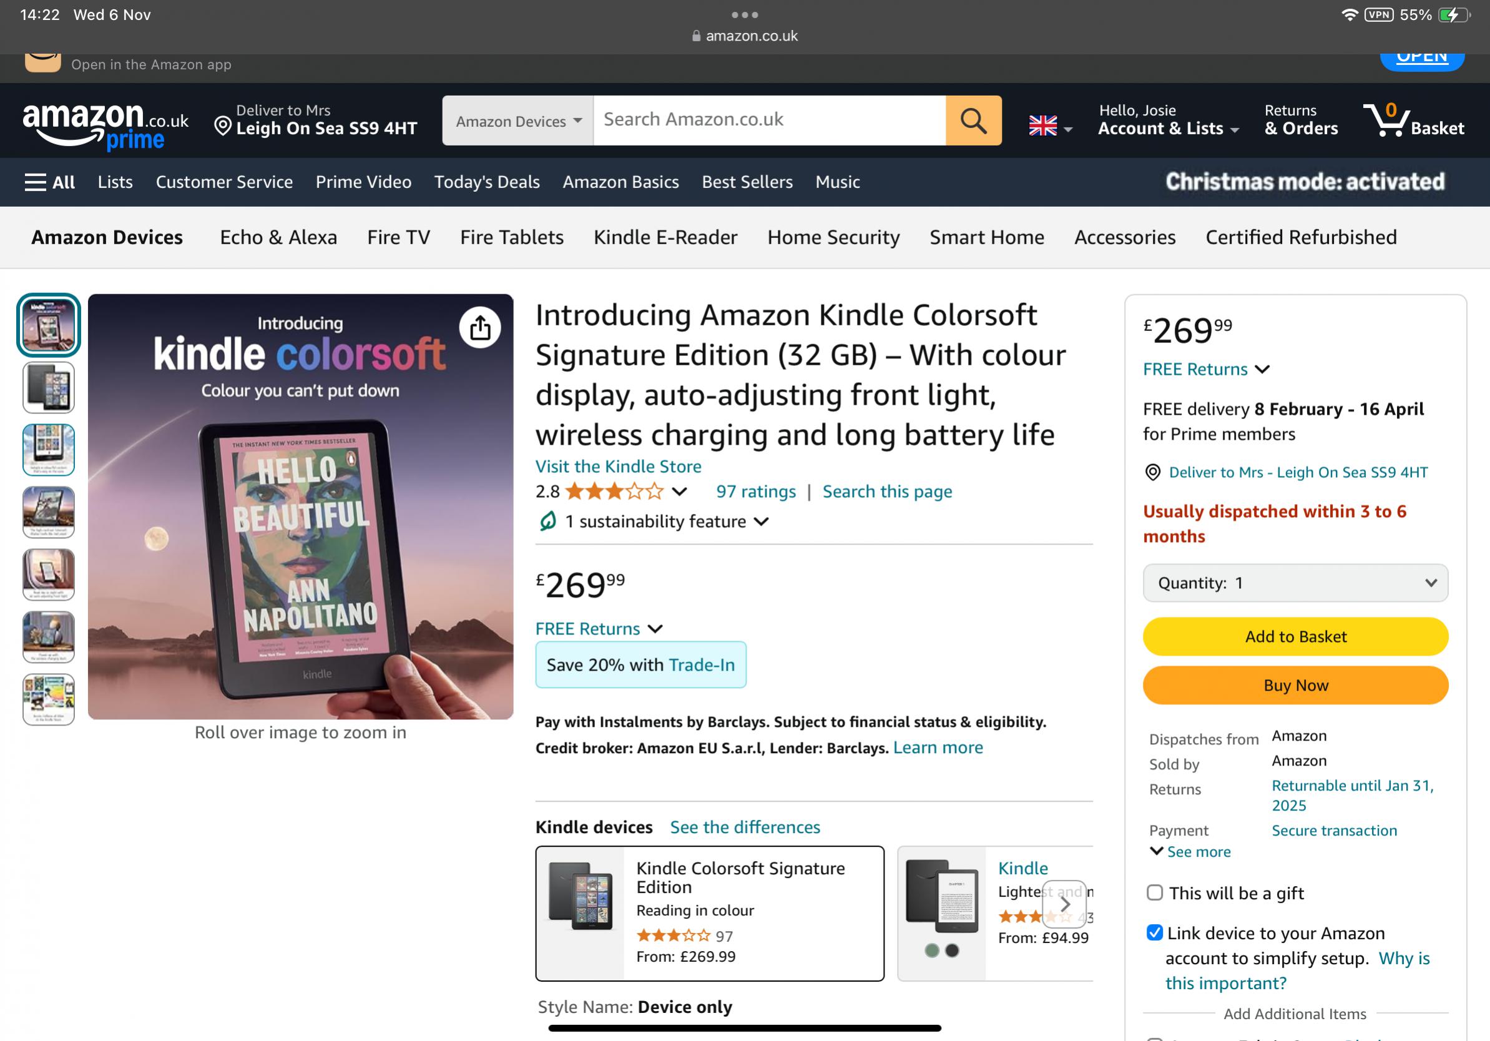Expand See more seller details

(x=1191, y=852)
